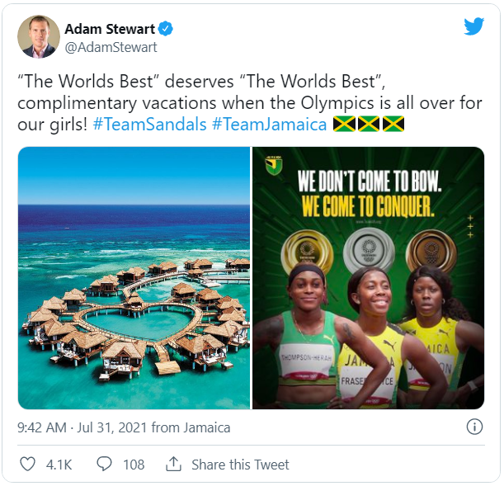Open the Jamaican sprinters medal image
504x486 pixels.
point(368,277)
